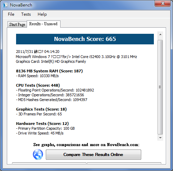Click Integer Operations/Second: 385721656 line
The height and width of the screenshot is (171, 173).
click(x=50, y=95)
